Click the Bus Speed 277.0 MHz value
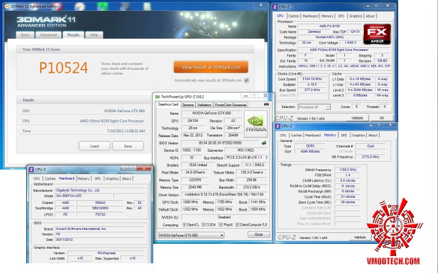Viewport: 438px width, 273px height. click(x=312, y=90)
